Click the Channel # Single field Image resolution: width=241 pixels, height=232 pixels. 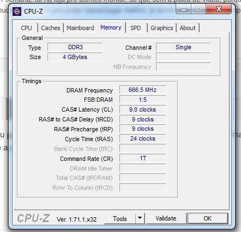(x=183, y=47)
